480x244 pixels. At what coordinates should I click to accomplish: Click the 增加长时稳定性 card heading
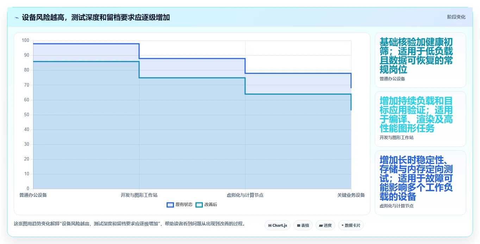416,178
